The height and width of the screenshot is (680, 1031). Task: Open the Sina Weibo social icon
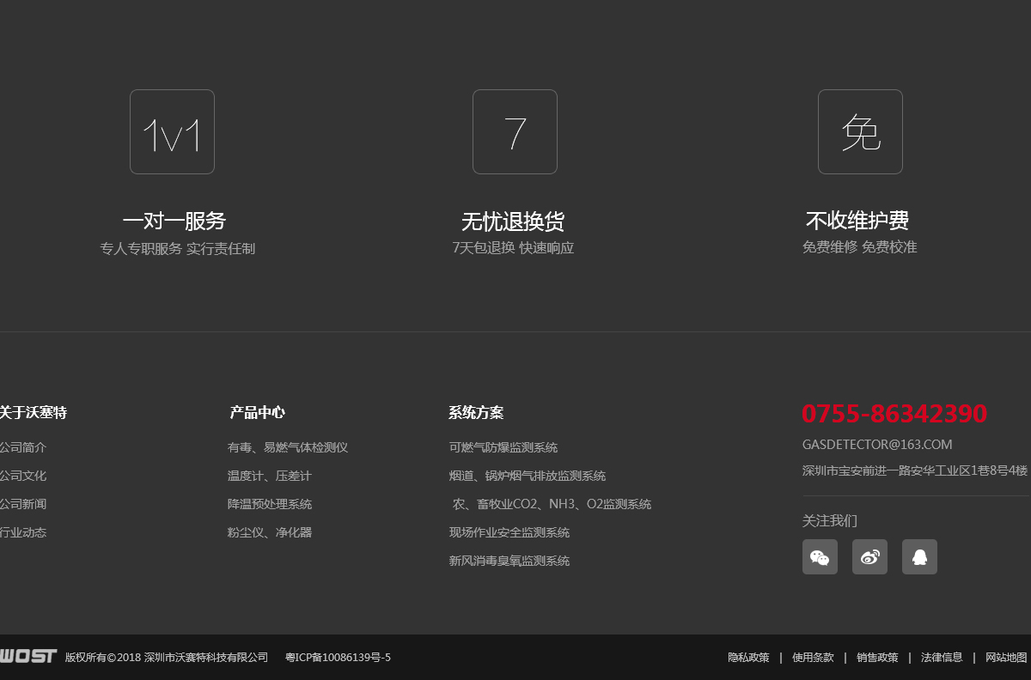869,556
